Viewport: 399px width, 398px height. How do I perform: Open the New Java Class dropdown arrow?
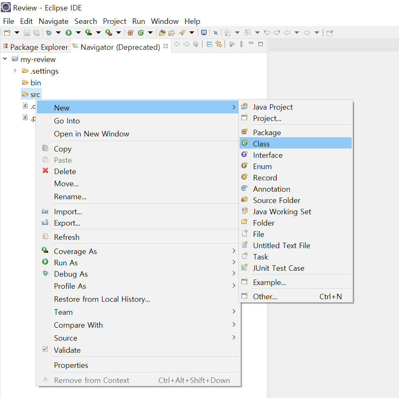click(x=151, y=33)
